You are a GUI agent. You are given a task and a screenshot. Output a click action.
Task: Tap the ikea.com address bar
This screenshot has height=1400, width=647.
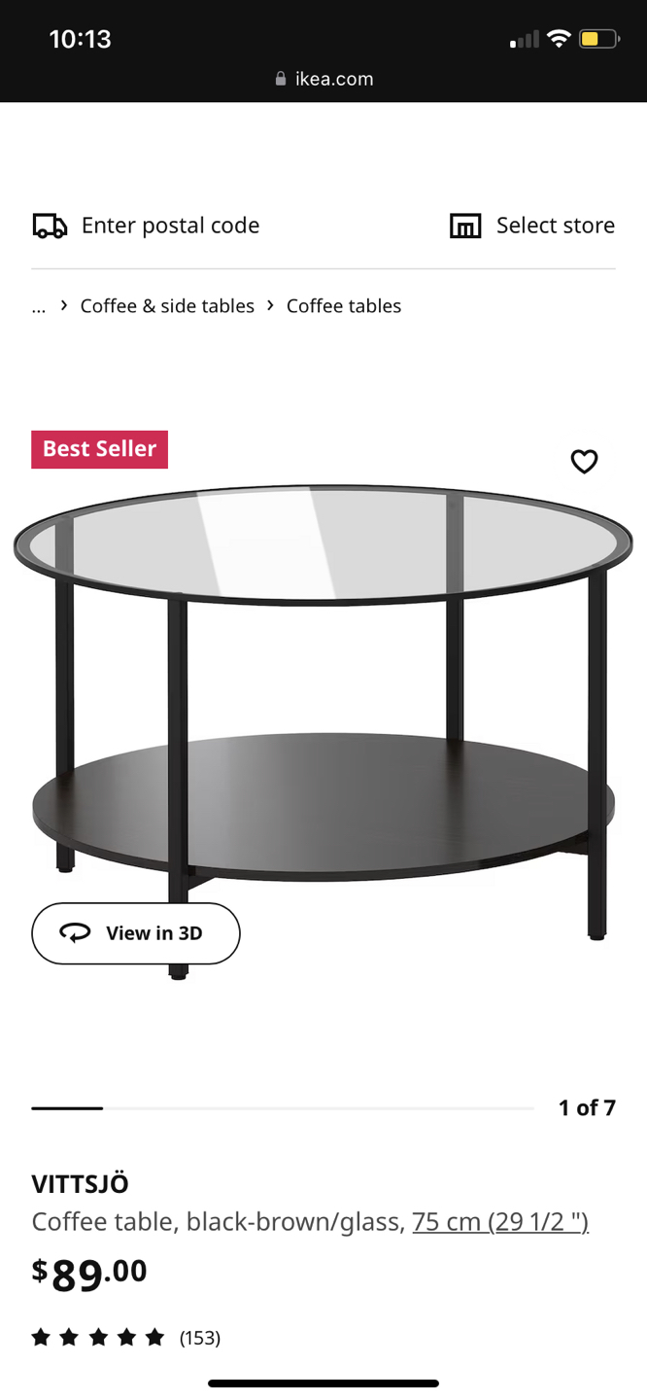point(323,79)
